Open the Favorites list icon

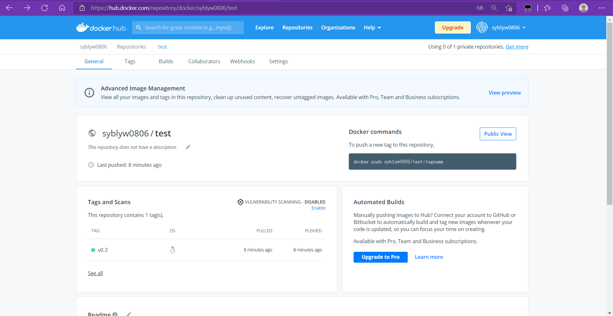(547, 8)
